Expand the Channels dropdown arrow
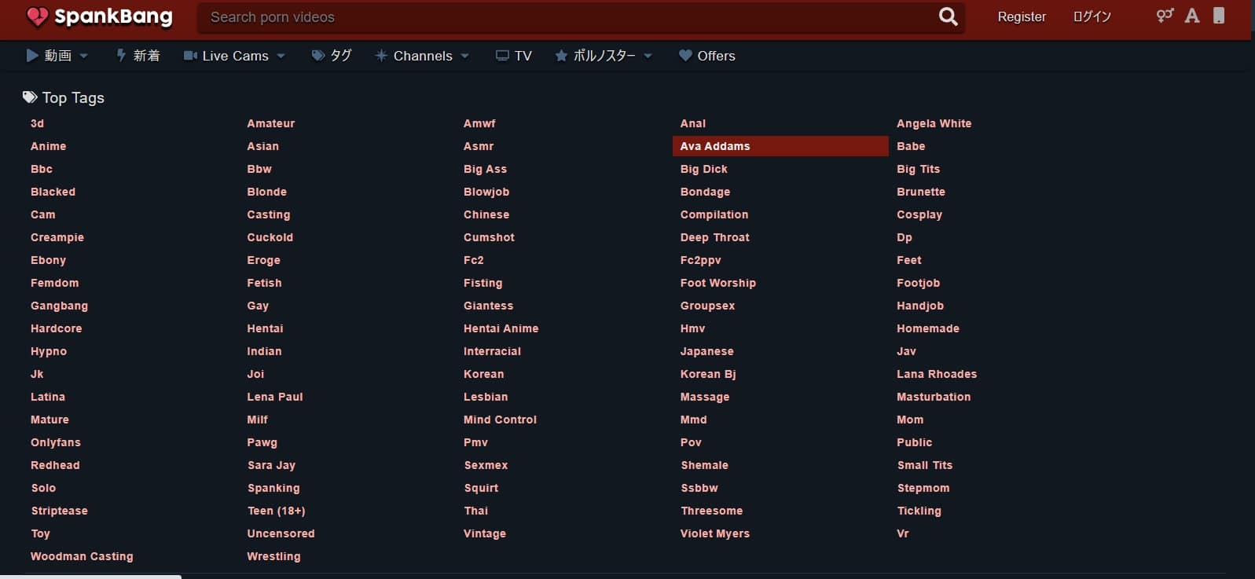1255x579 pixels. click(x=465, y=56)
